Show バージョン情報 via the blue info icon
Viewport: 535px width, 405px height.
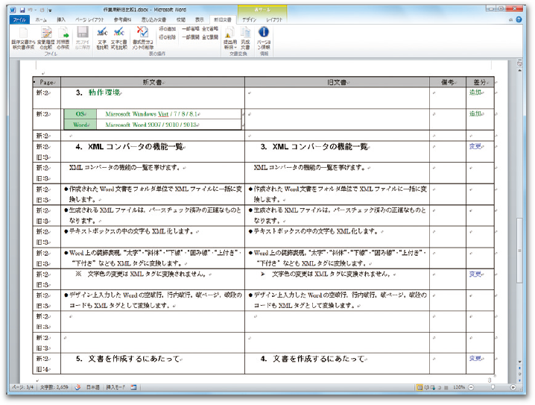264,36
